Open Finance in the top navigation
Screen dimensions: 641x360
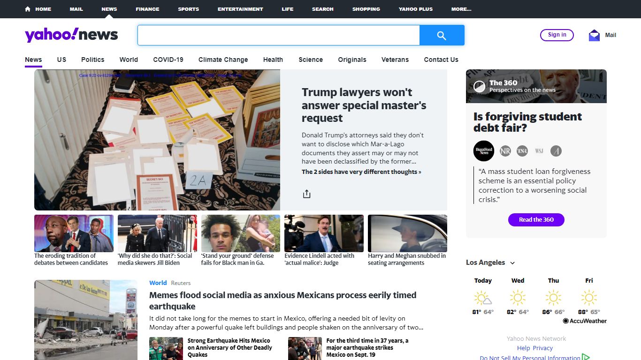[x=147, y=9]
